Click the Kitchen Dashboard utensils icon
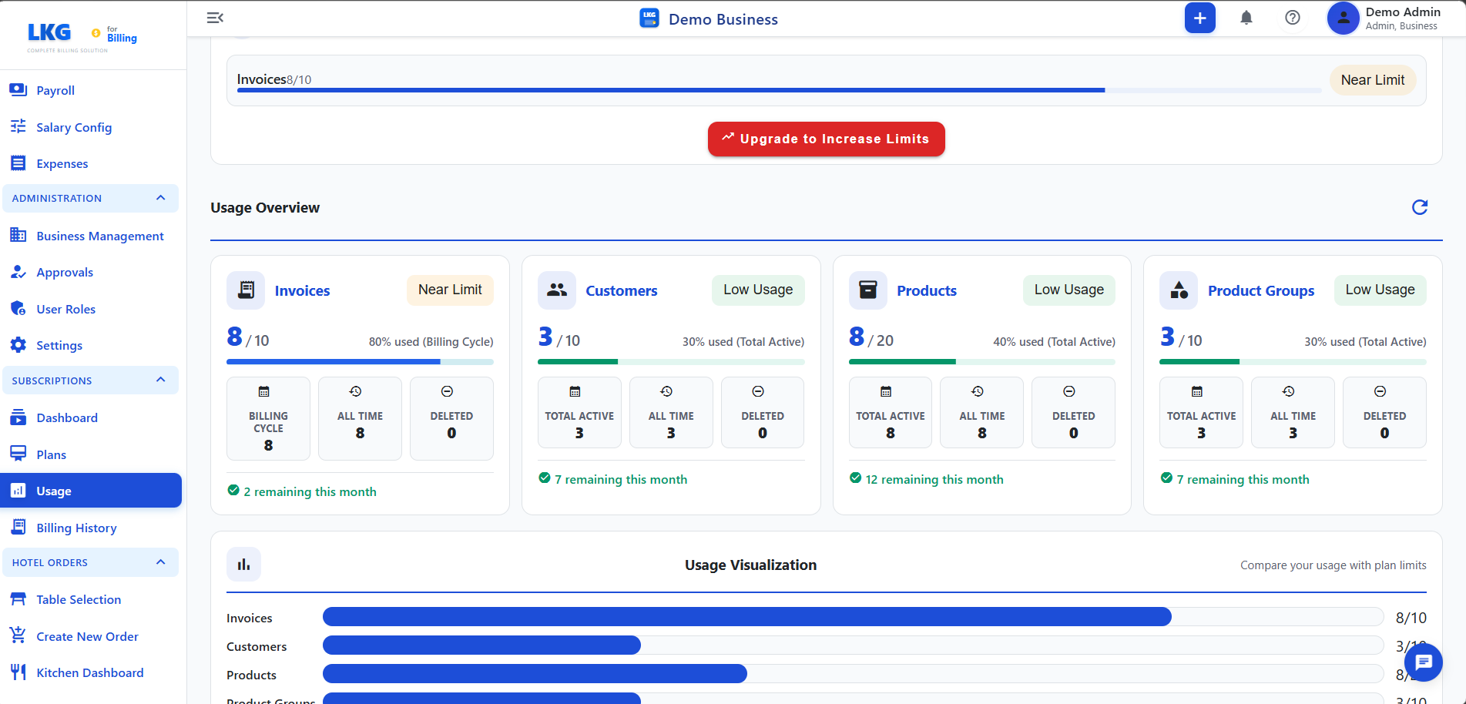 point(18,672)
